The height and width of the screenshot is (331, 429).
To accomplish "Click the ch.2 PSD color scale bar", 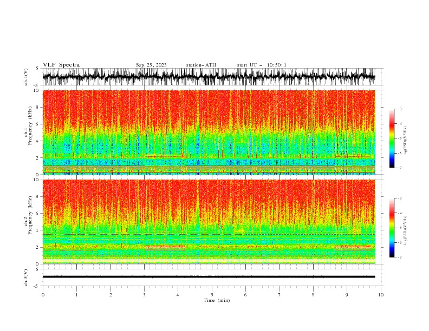I will tap(392, 228).
